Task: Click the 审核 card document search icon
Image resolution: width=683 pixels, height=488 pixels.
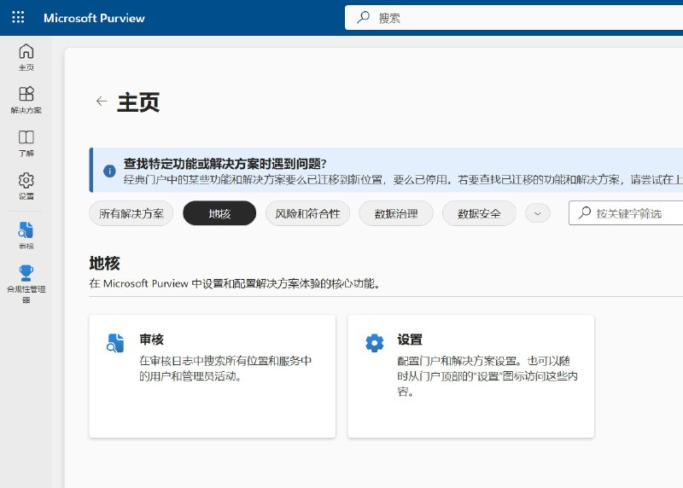Action: 115,343
